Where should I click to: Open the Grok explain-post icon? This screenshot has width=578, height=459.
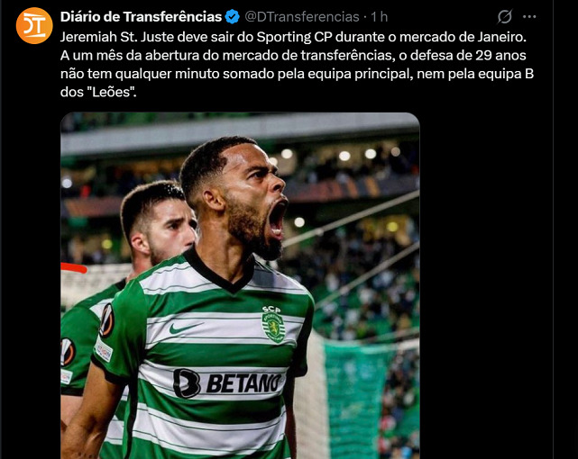pyautogui.click(x=505, y=16)
